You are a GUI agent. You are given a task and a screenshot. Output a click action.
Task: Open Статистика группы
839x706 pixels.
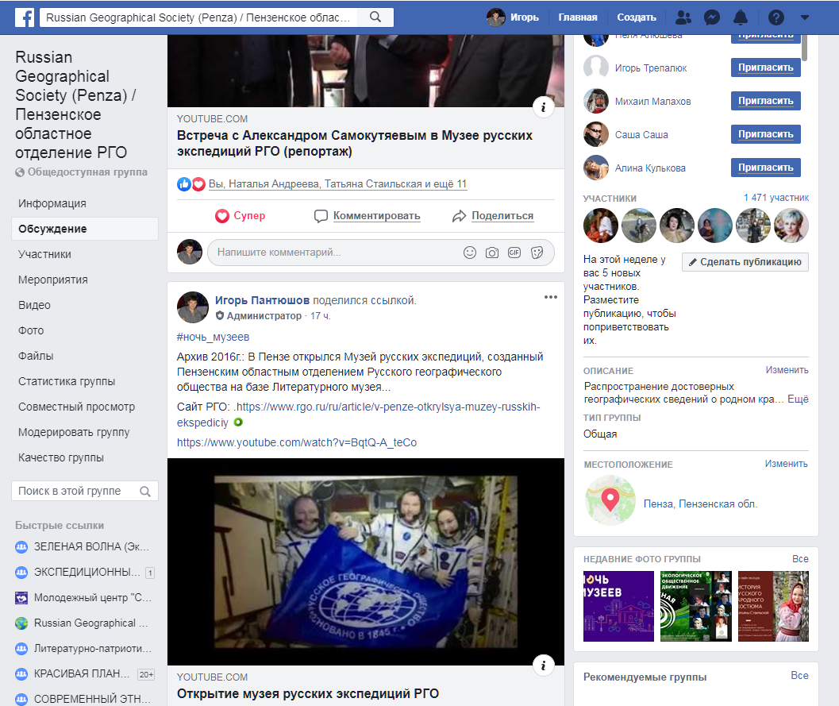[x=67, y=381]
